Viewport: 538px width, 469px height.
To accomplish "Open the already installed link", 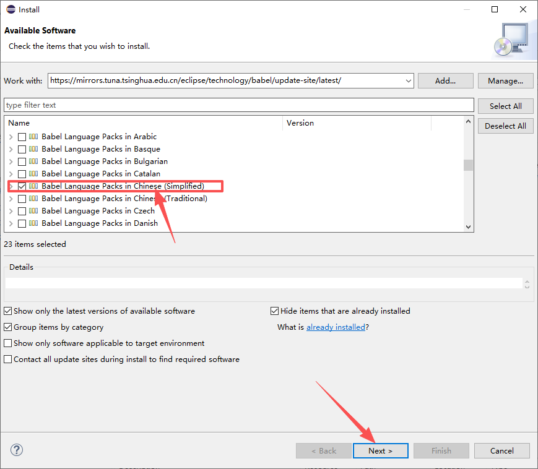I will (336, 327).
